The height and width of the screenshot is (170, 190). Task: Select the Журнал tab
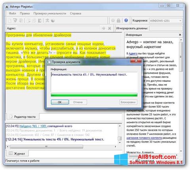pyautogui.click(x=17, y=154)
